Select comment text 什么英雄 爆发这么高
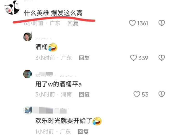178x135 pixels. (53, 13)
